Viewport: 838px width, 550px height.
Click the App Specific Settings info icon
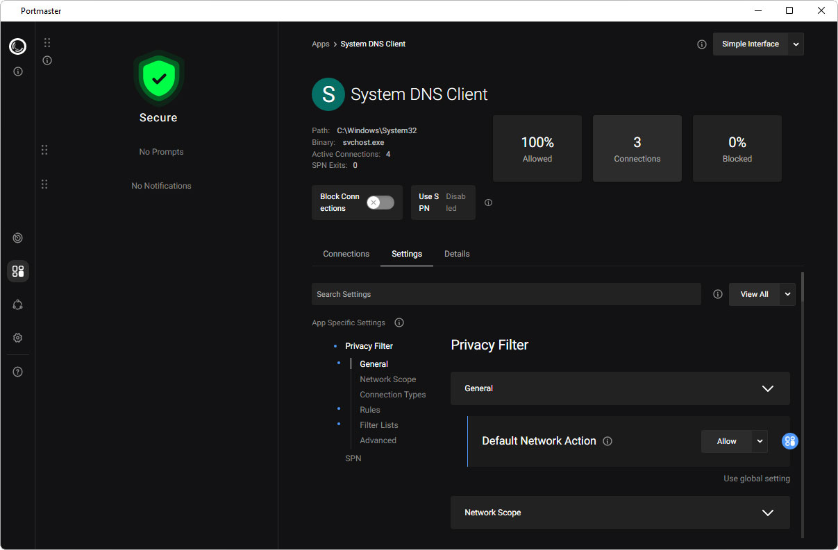pos(399,323)
